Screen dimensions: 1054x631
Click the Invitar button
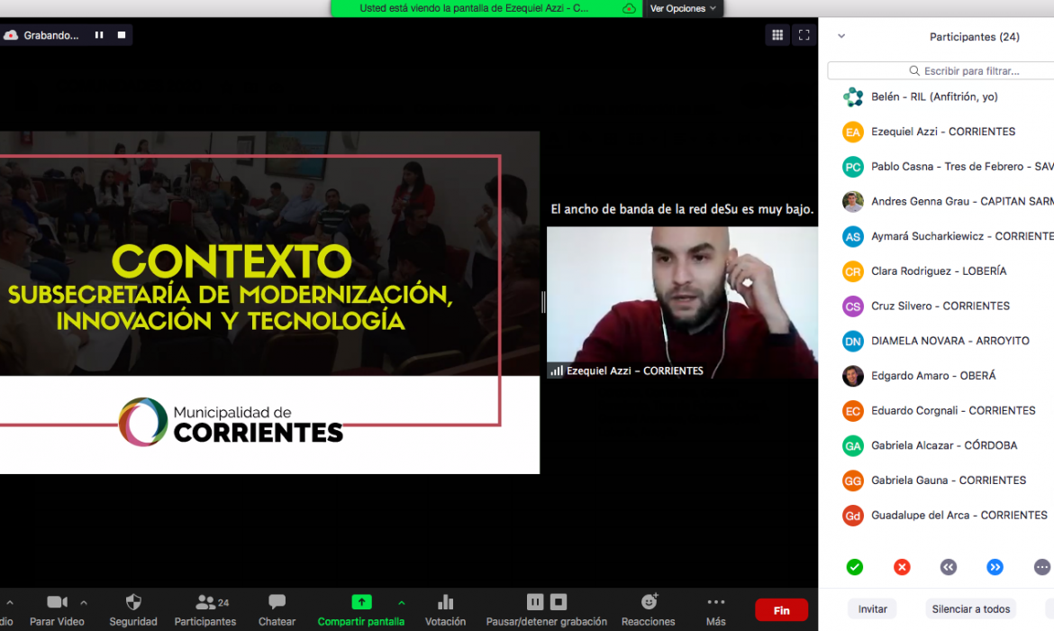873,608
